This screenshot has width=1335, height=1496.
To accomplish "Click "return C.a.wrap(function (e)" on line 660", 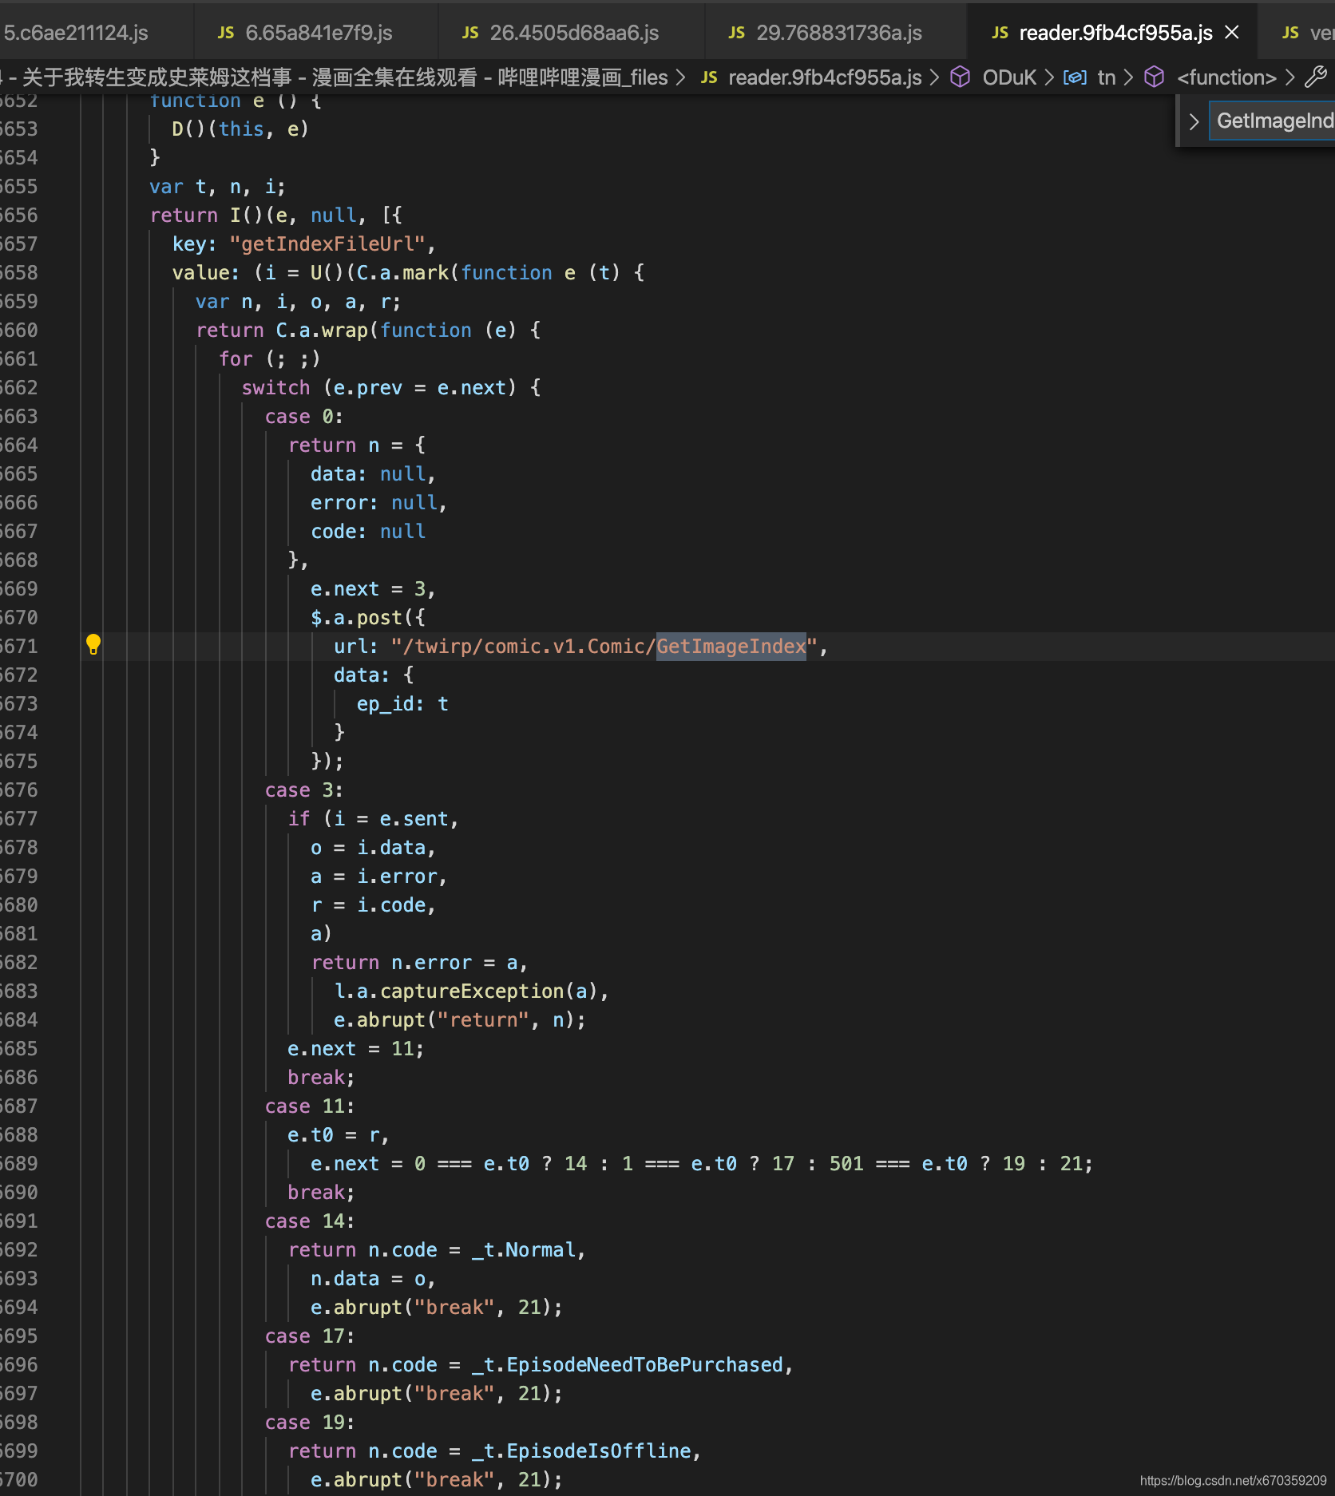I will (x=357, y=330).
